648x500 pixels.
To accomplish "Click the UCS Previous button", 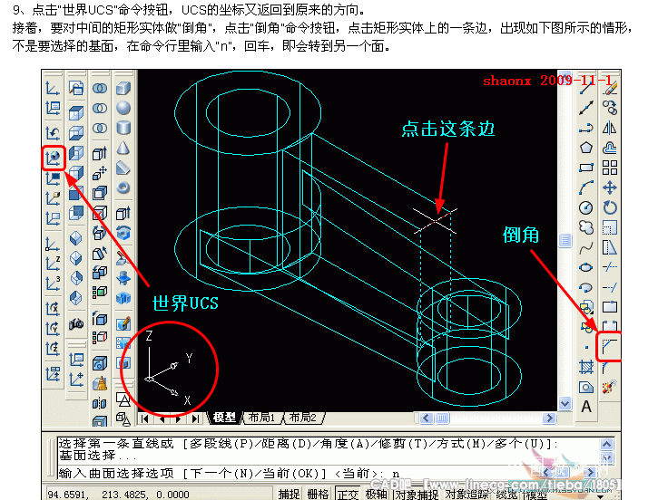I will pos(53,133).
